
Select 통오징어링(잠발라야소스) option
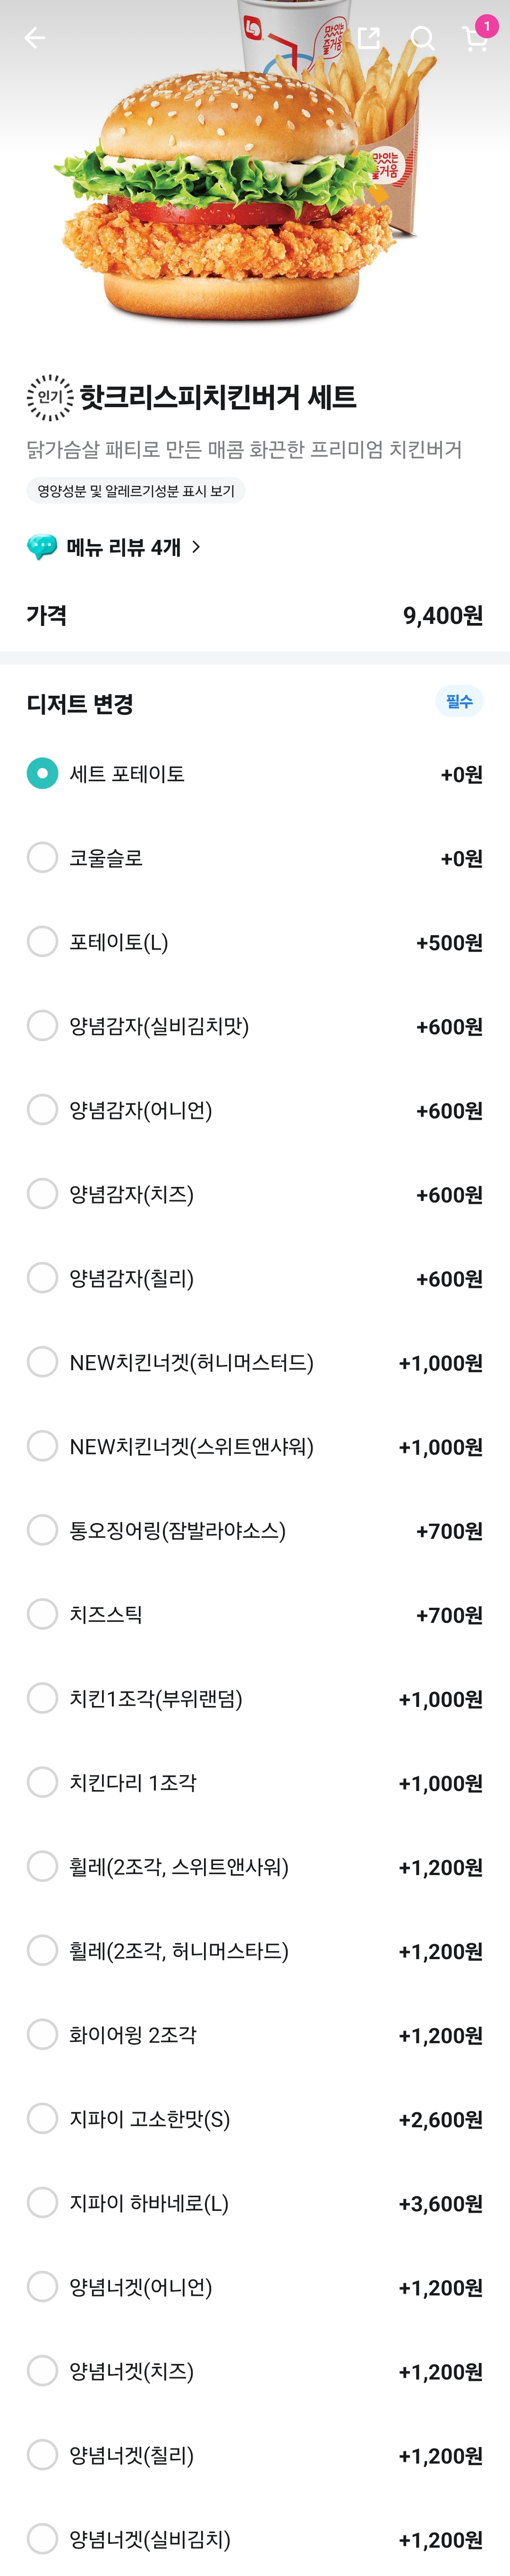[x=42, y=1529]
